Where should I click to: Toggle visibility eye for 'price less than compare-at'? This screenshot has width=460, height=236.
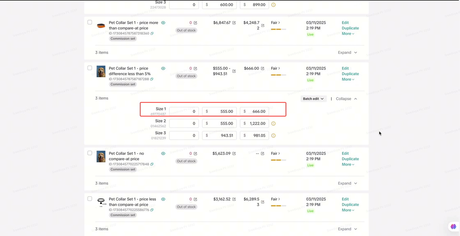click(163, 199)
